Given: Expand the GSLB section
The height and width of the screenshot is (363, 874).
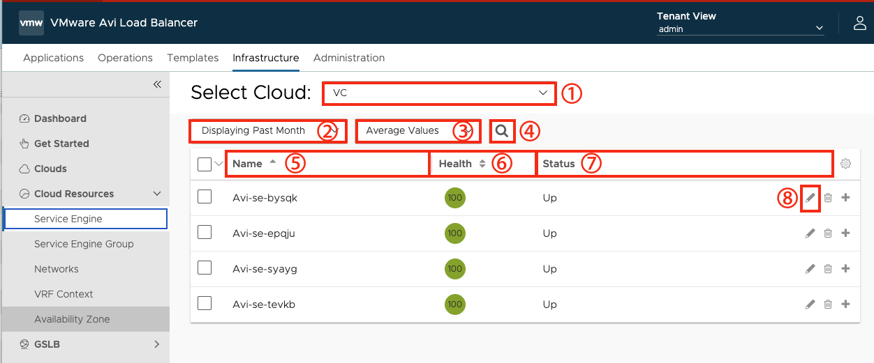Looking at the screenshot, I should click(157, 344).
